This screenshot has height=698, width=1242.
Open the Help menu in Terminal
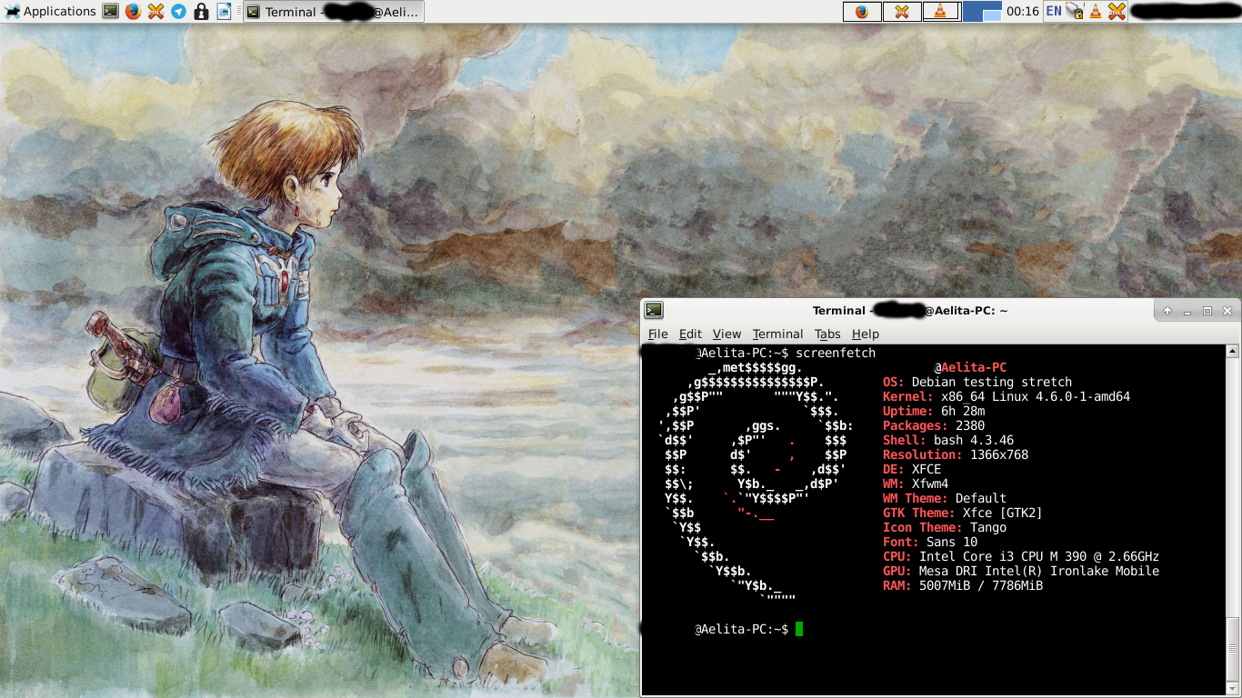(x=865, y=334)
